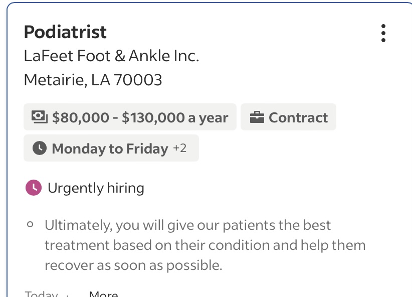
Task: Click the Today posting date text
Action: 41,294
